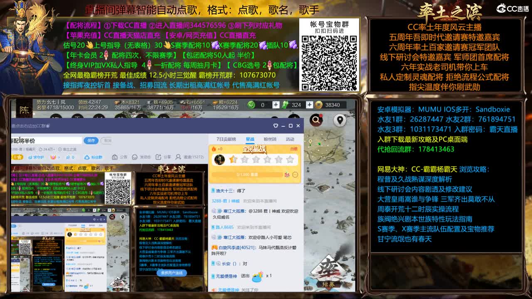Viewport: 532px width, 299px height.
Task: Click the grain resource 粮+6224 counter
Action: (x=225, y=102)
